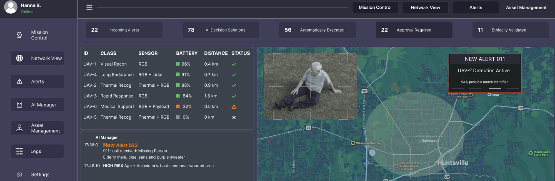Select the UAV-6 Medical Support row
This screenshot has width=555, height=181.
pyautogui.click(x=167, y=107)
